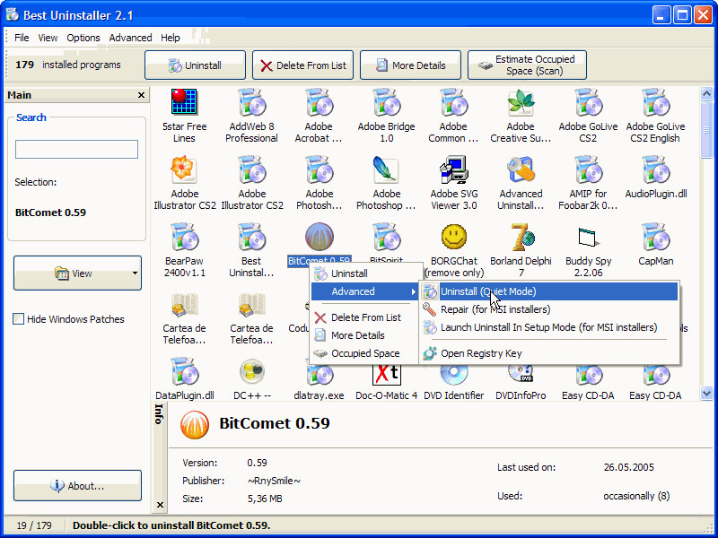The image size is (718, 538).
Task: Click the size value 5,36 MB
Action: (x=265, y=499)
